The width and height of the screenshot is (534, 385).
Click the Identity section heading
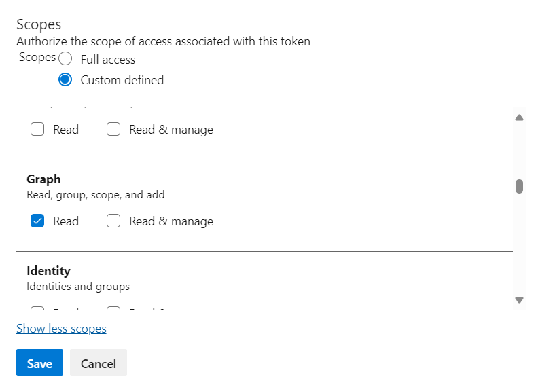coord(48,271)
